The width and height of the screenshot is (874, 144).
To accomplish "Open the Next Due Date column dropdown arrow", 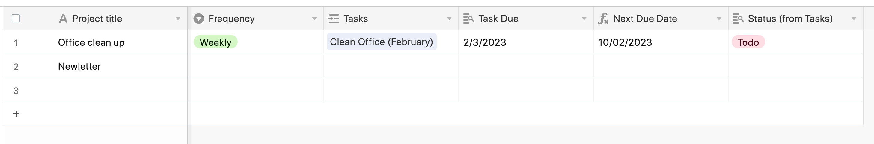I will pyautogui.click(x=719, y=18).
